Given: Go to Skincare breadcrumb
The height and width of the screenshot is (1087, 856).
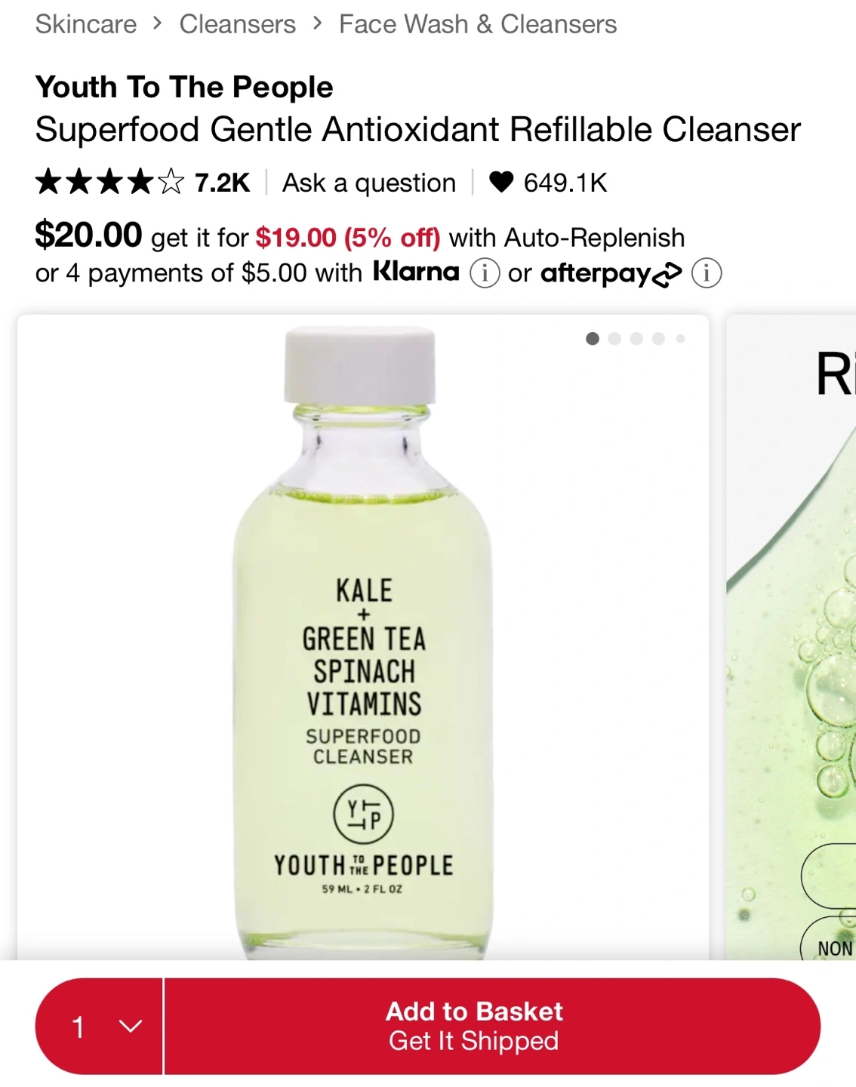Looking at the screenshot, I should pyautogui.click(x=86, y=24).
